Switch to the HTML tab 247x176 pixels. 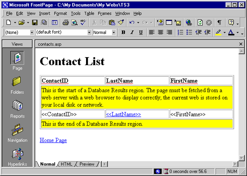coord(66,164)
